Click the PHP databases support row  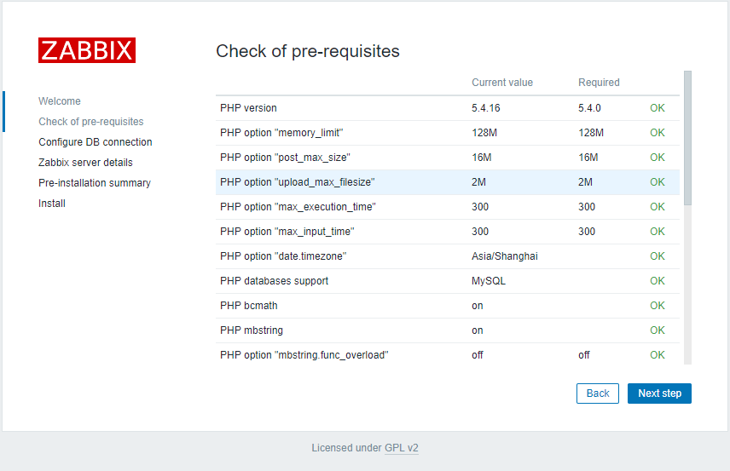(x=448, y=281)
